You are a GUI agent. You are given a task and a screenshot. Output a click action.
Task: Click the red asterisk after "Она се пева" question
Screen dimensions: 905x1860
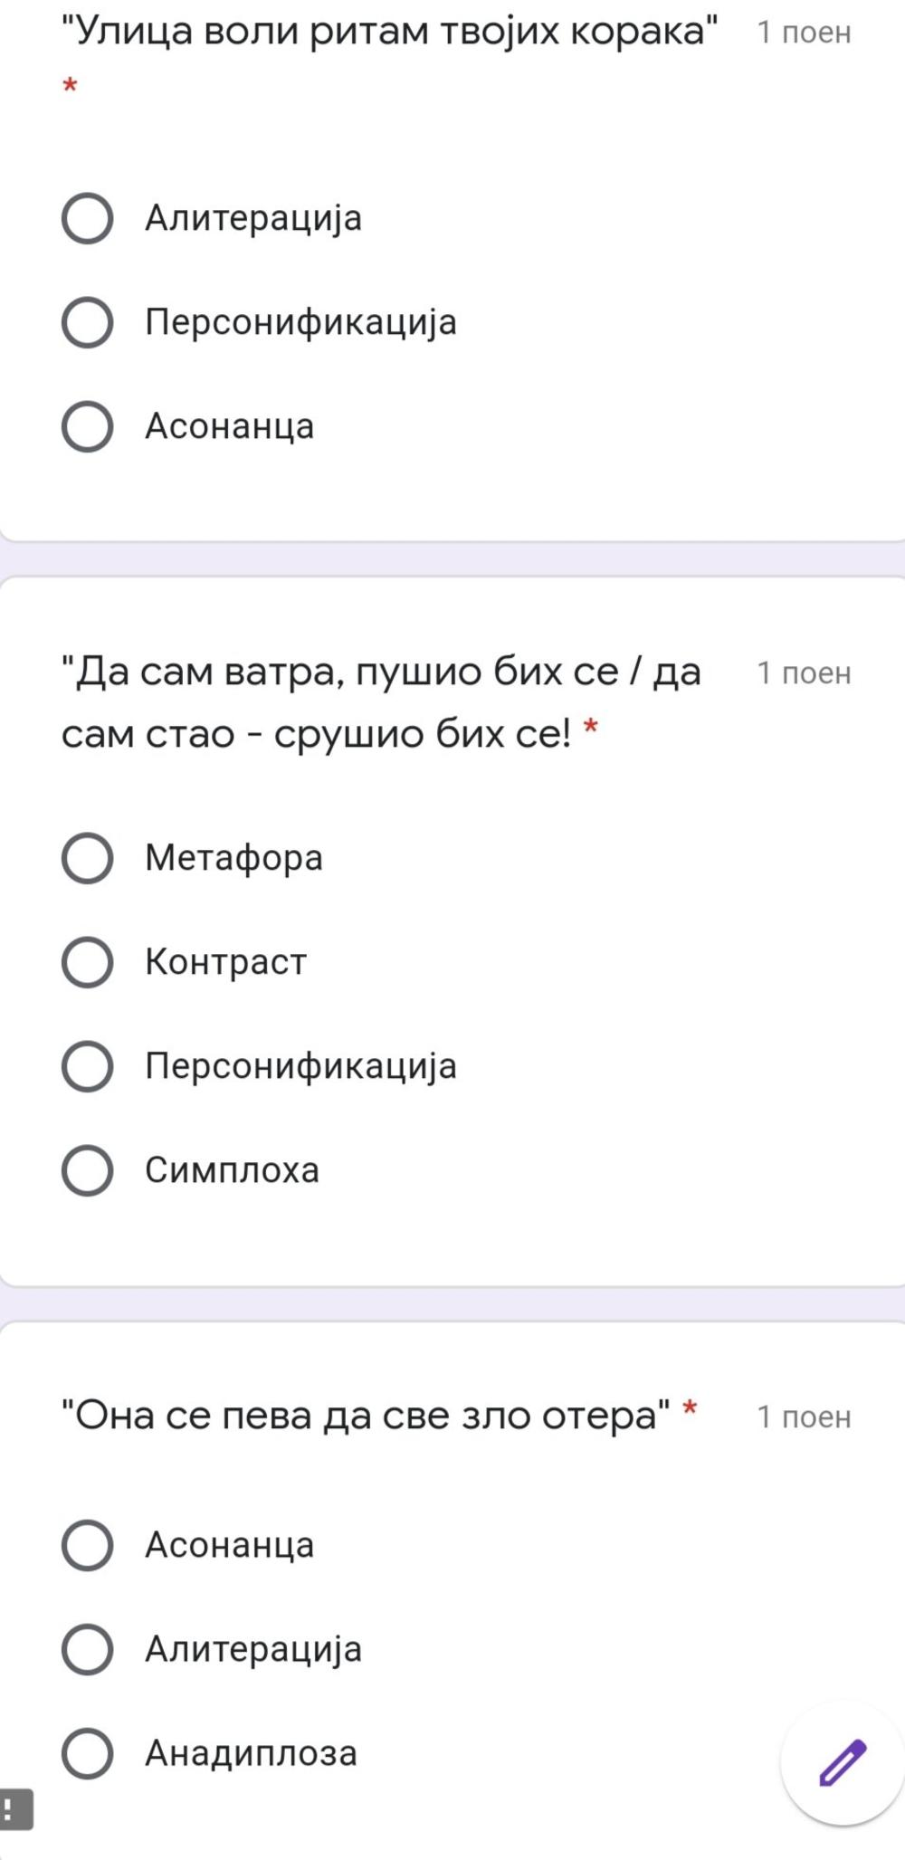pyautogui.click(x=690, y=1409)
